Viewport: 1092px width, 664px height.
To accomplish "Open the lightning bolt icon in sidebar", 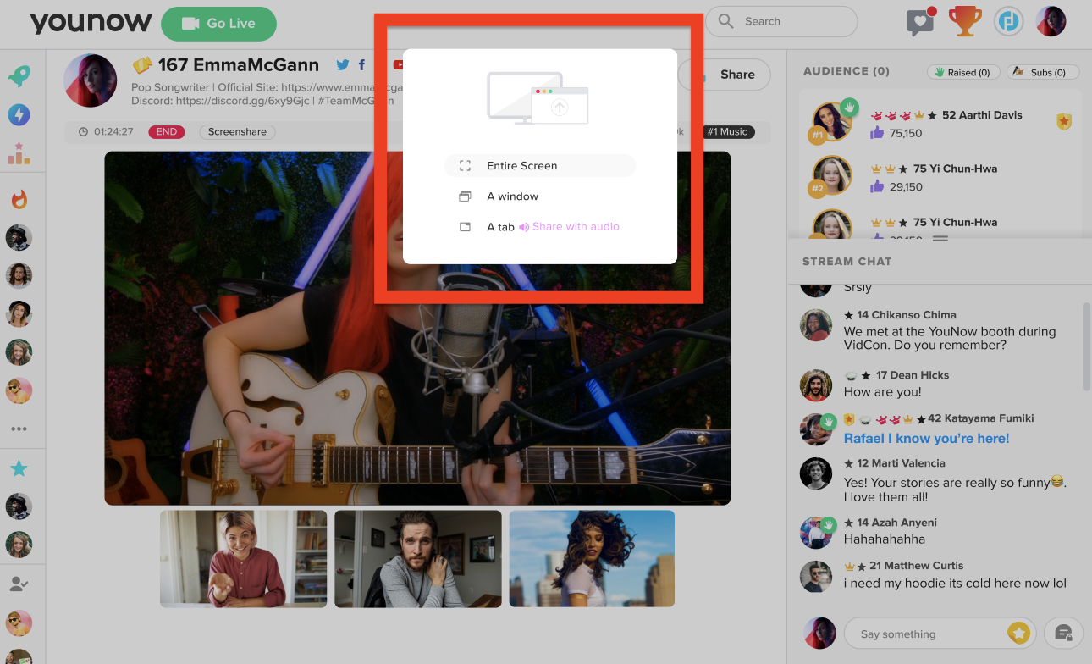I will [19, 114].
